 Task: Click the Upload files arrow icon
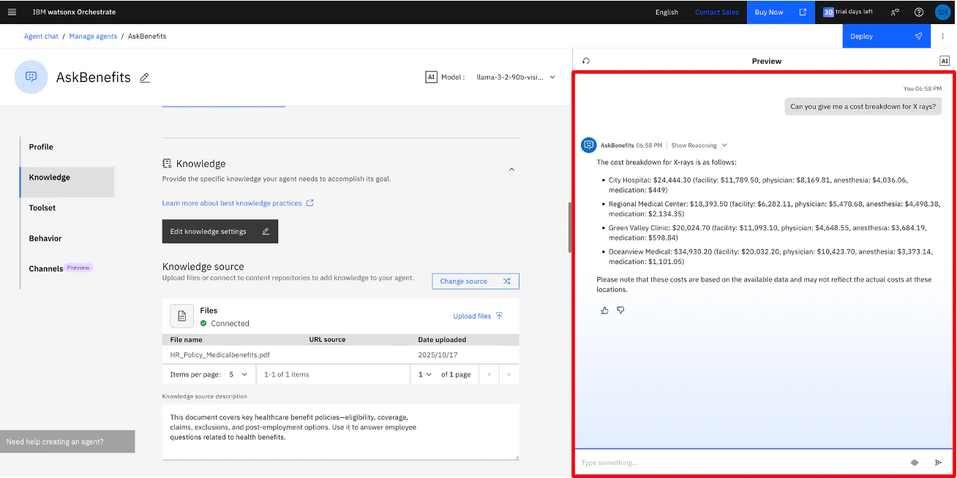coord(500,316)
